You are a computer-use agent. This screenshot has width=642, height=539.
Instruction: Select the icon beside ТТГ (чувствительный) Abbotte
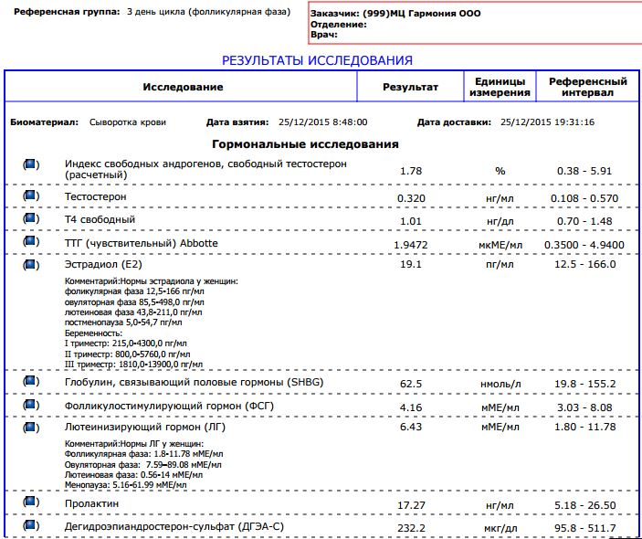coord(30,241)
